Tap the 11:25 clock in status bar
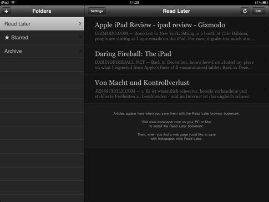Image resolution: width=269 pixels, height=202 pixels. click(x=134, y=3)
